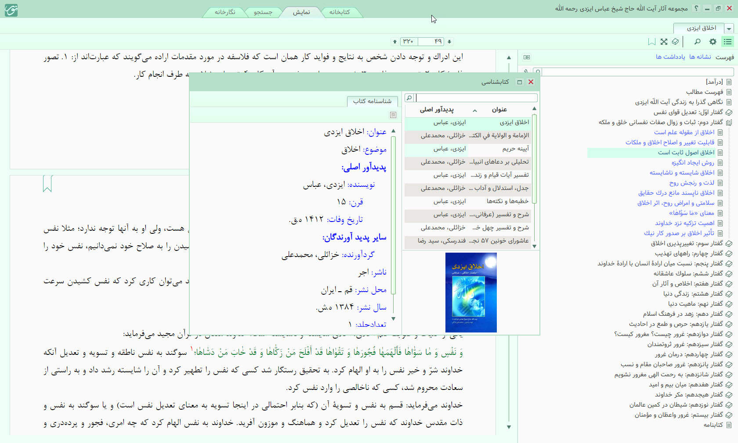The height and width of the screenshot is (443, 738).
Task: Open the نشانه ها link
Action: coord(700,57)
